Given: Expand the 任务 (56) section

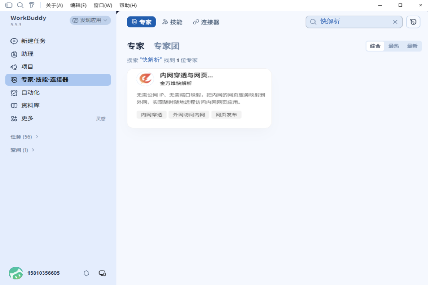Looking at the screenshot, I should pos(24,137).
